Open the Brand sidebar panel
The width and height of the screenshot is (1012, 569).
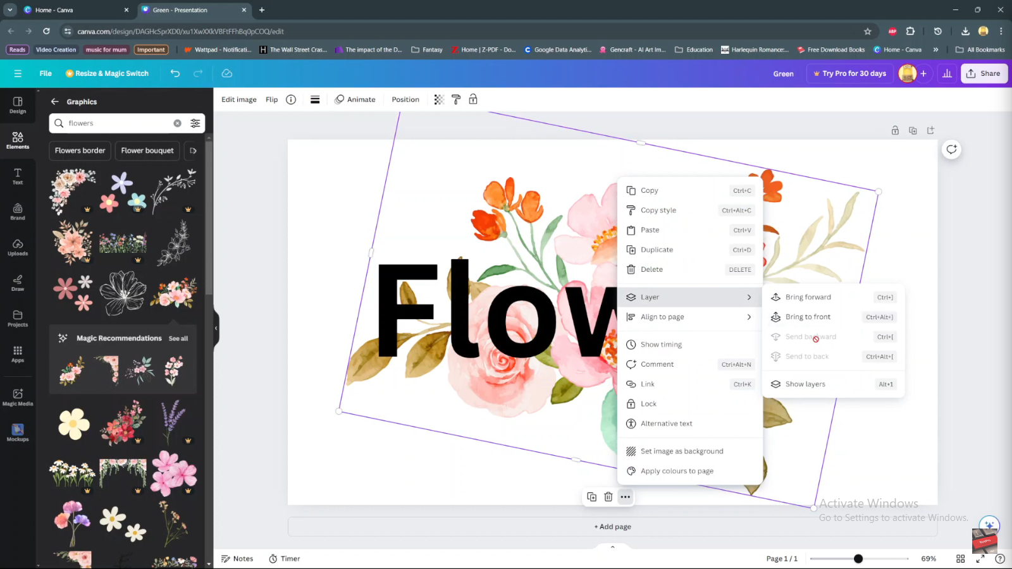18,212
